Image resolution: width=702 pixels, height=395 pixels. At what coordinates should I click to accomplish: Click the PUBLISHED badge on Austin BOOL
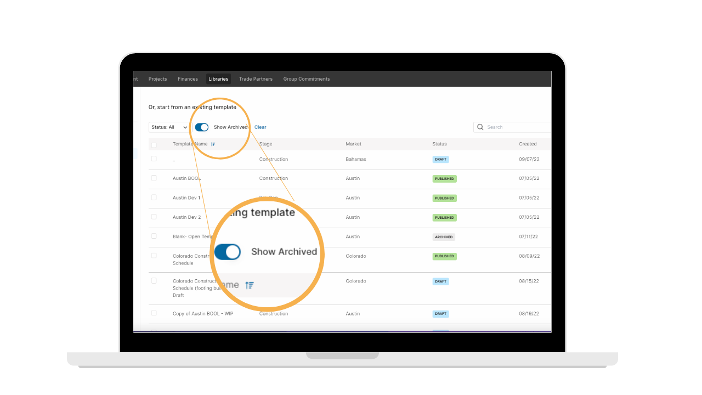[x=444, y=178]
